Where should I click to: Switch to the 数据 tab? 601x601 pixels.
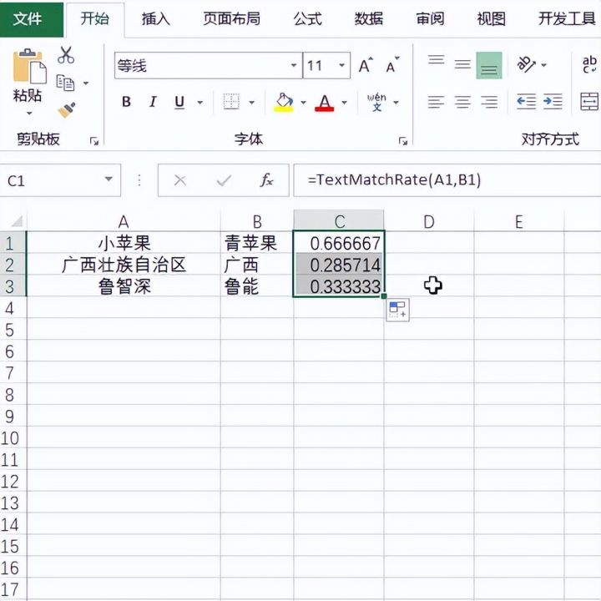(x=368, y=18)
